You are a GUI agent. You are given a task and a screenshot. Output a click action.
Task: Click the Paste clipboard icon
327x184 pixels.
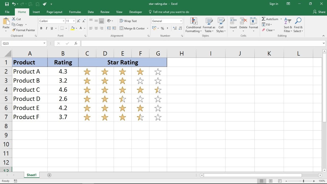[6, 22]
